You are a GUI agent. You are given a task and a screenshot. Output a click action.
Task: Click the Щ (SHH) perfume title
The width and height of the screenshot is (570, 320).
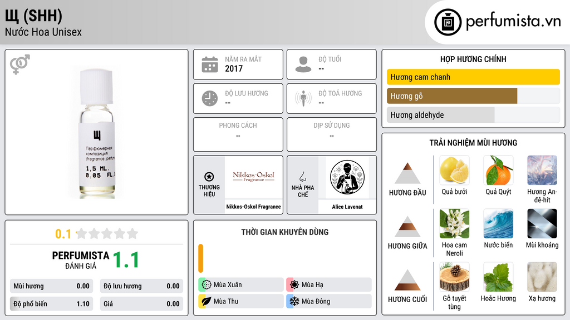[x=33, y=16]
